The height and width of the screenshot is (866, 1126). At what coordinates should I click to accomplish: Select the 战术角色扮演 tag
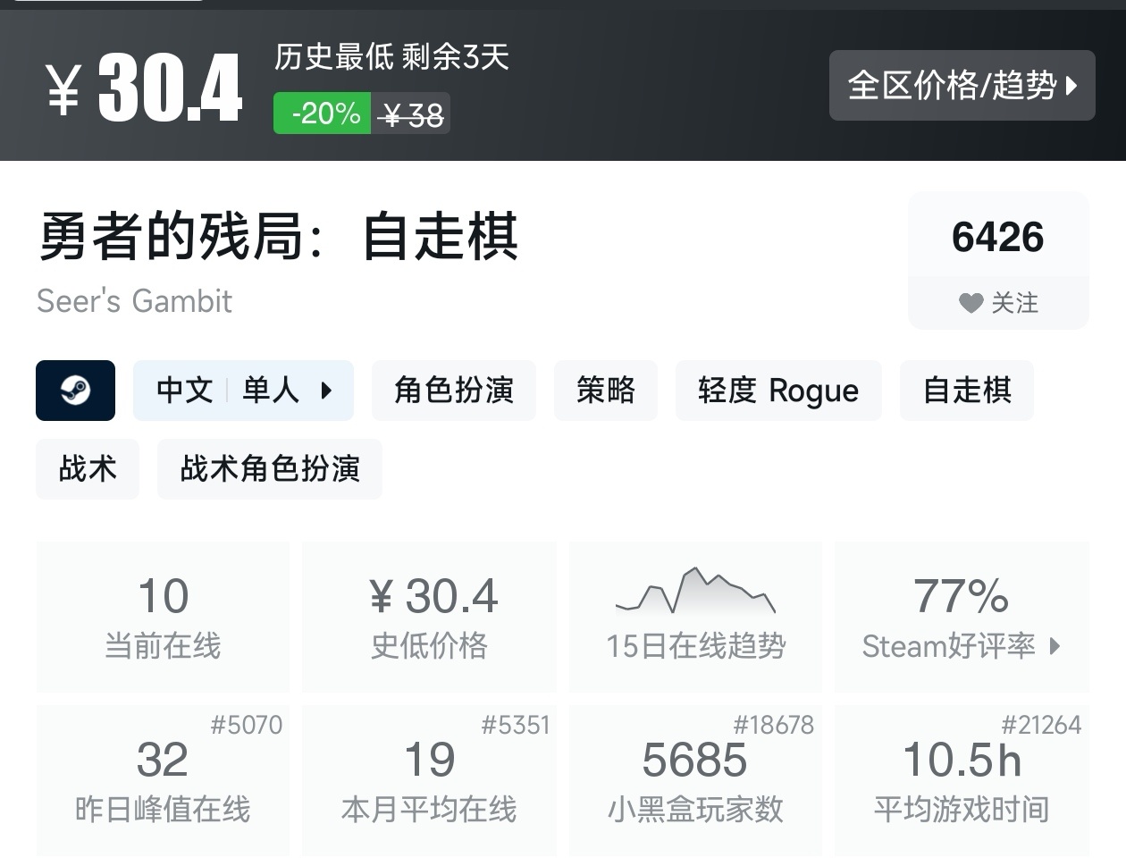pos(270,469)
